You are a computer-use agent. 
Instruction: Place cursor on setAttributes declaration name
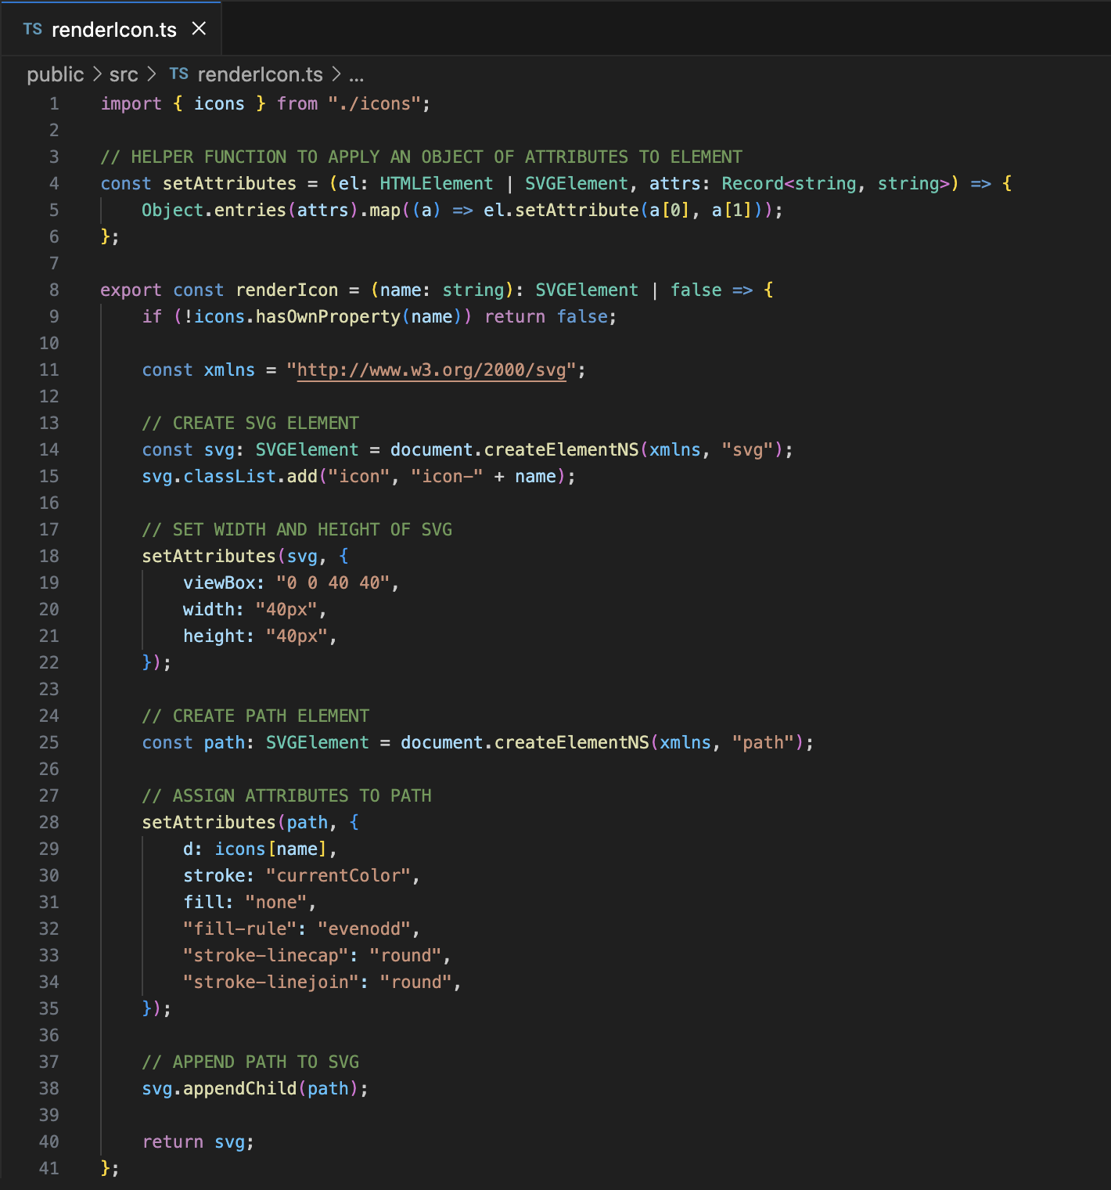[x=229, y=183]
